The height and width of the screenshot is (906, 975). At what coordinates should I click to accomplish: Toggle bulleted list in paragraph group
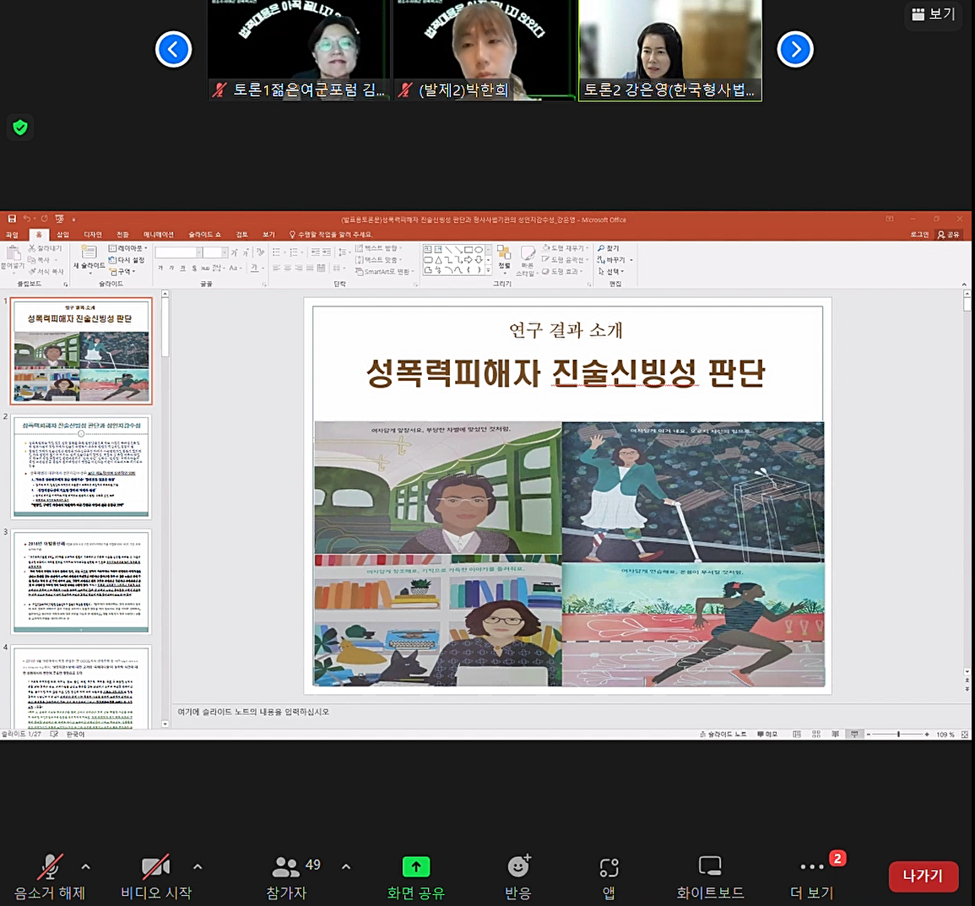pos(278,252)
